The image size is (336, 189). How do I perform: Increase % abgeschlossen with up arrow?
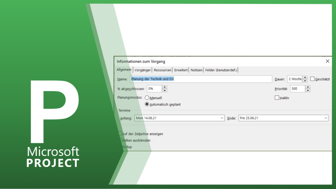pos(165,87)
